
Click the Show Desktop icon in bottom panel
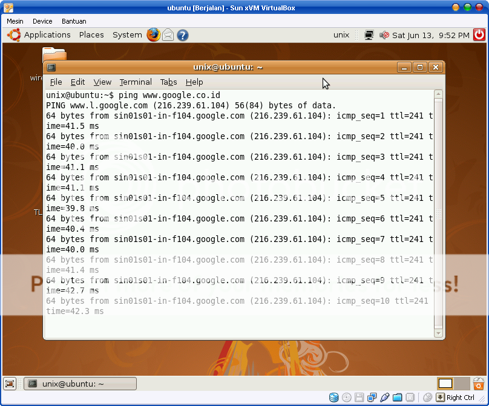[10, 384]
